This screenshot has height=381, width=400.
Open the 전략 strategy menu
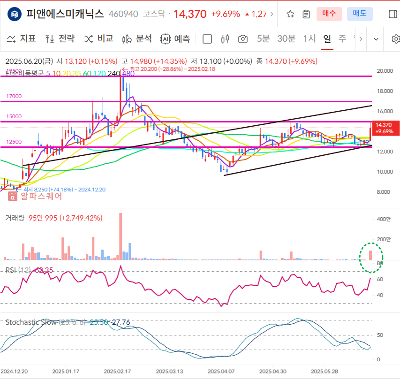point(60,39)
